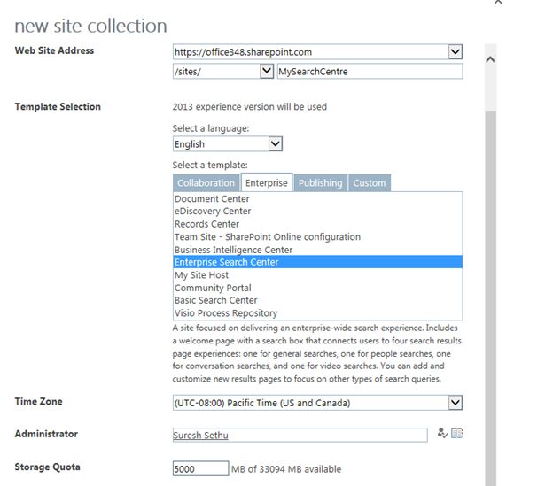Choose the eDiscovery Center template
This screenshot has width=553, height=486.
tap(318, 212)
